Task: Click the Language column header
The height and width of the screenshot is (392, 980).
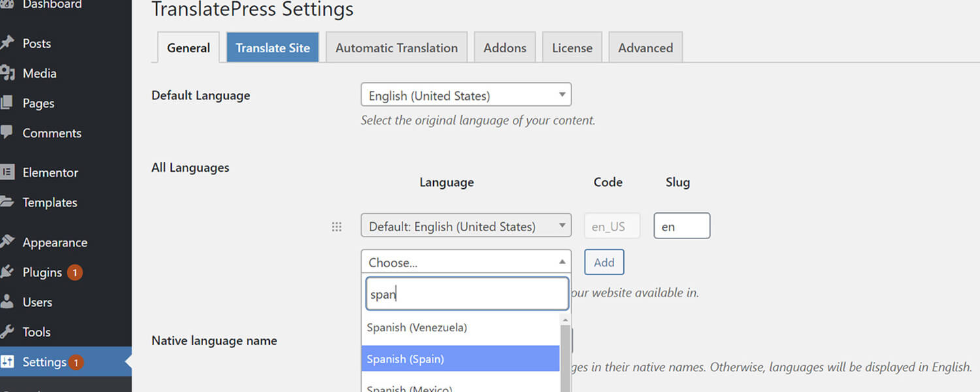Action: 446,182
